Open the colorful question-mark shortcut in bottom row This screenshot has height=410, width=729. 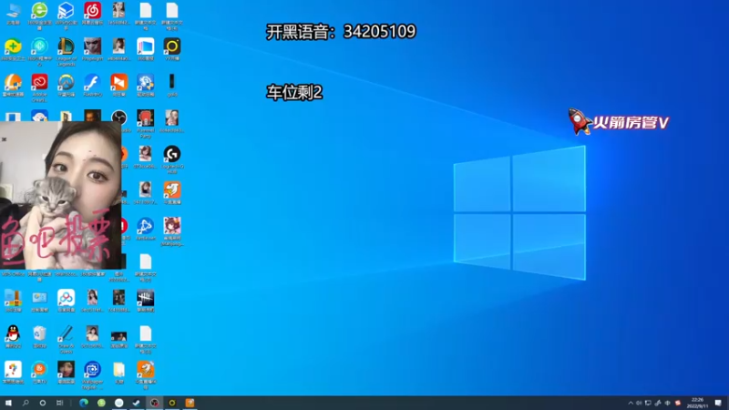pos(13,370)
